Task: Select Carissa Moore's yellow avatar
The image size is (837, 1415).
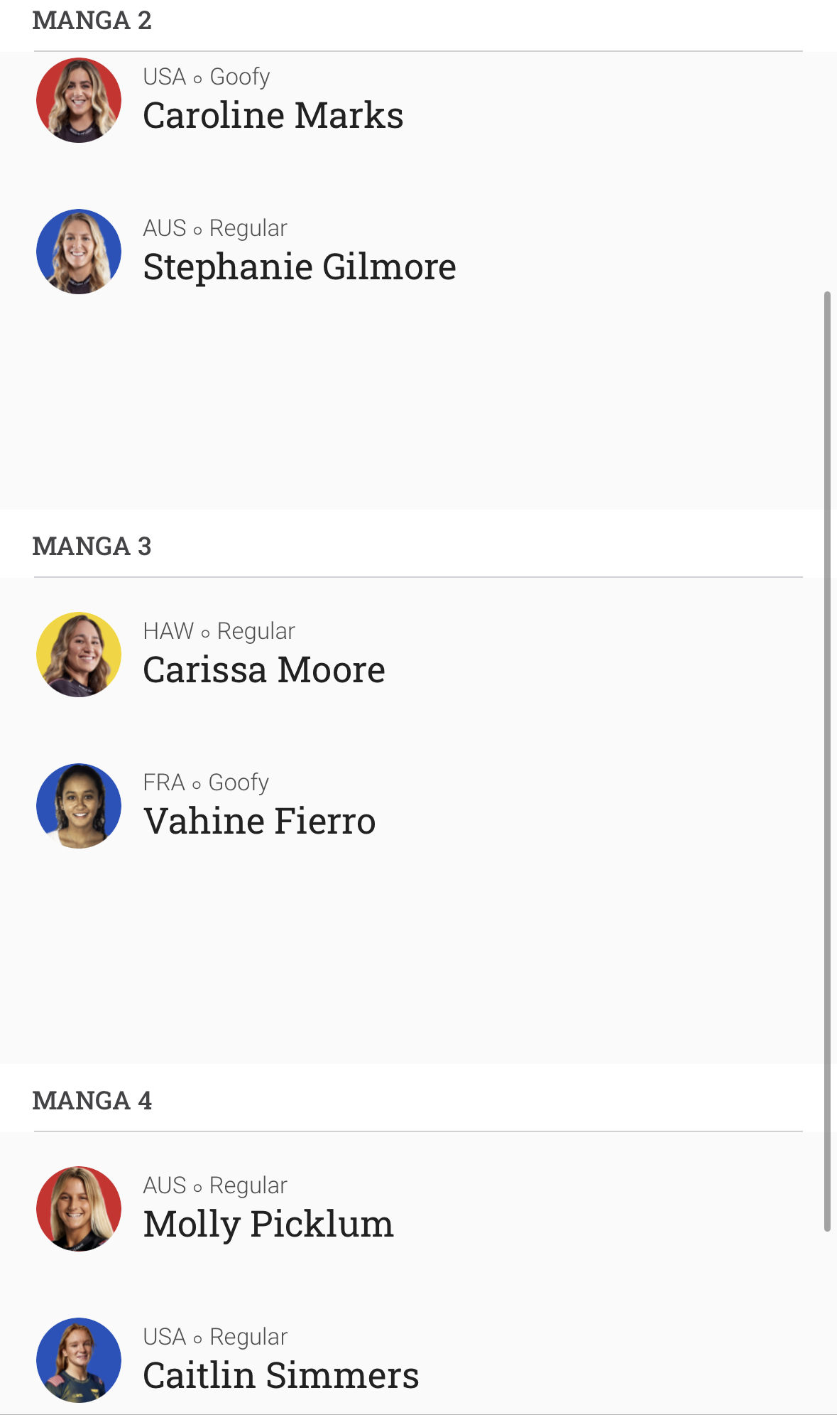Action: pyautogui.click(x=79, y=655)
